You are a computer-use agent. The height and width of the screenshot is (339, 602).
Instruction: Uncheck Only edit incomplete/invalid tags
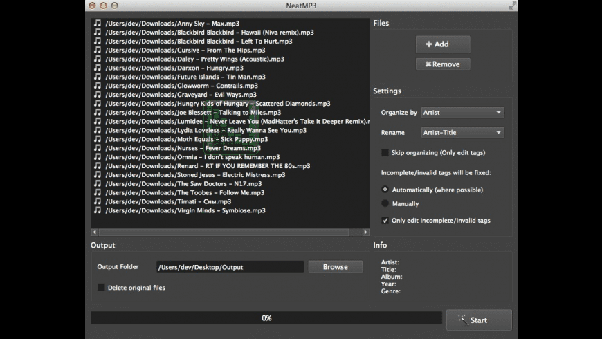click(385, 221)
